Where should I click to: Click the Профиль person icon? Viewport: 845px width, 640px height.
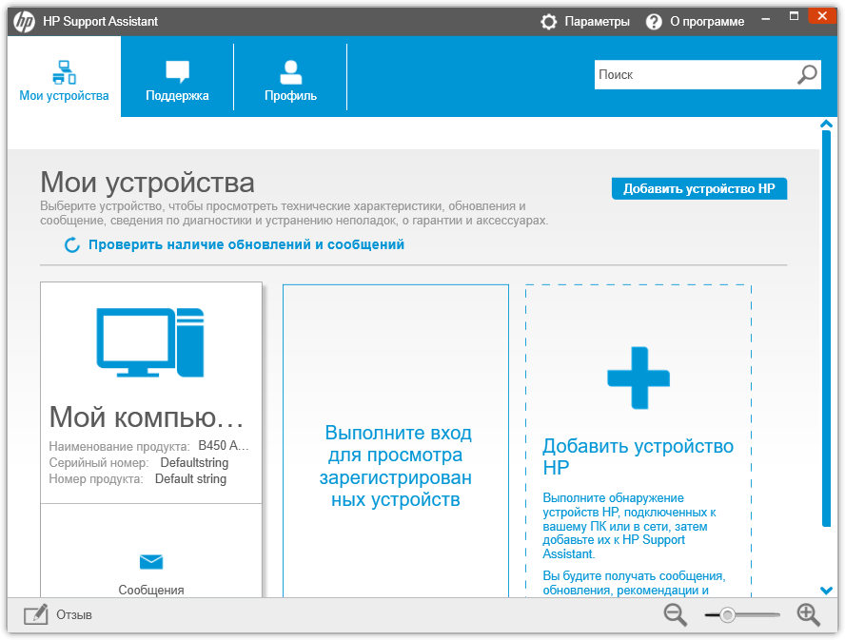pyautogui.click(x=290, y=72)
